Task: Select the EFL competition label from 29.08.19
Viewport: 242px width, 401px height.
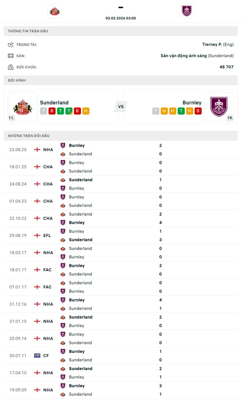Action: pos(47,235)
